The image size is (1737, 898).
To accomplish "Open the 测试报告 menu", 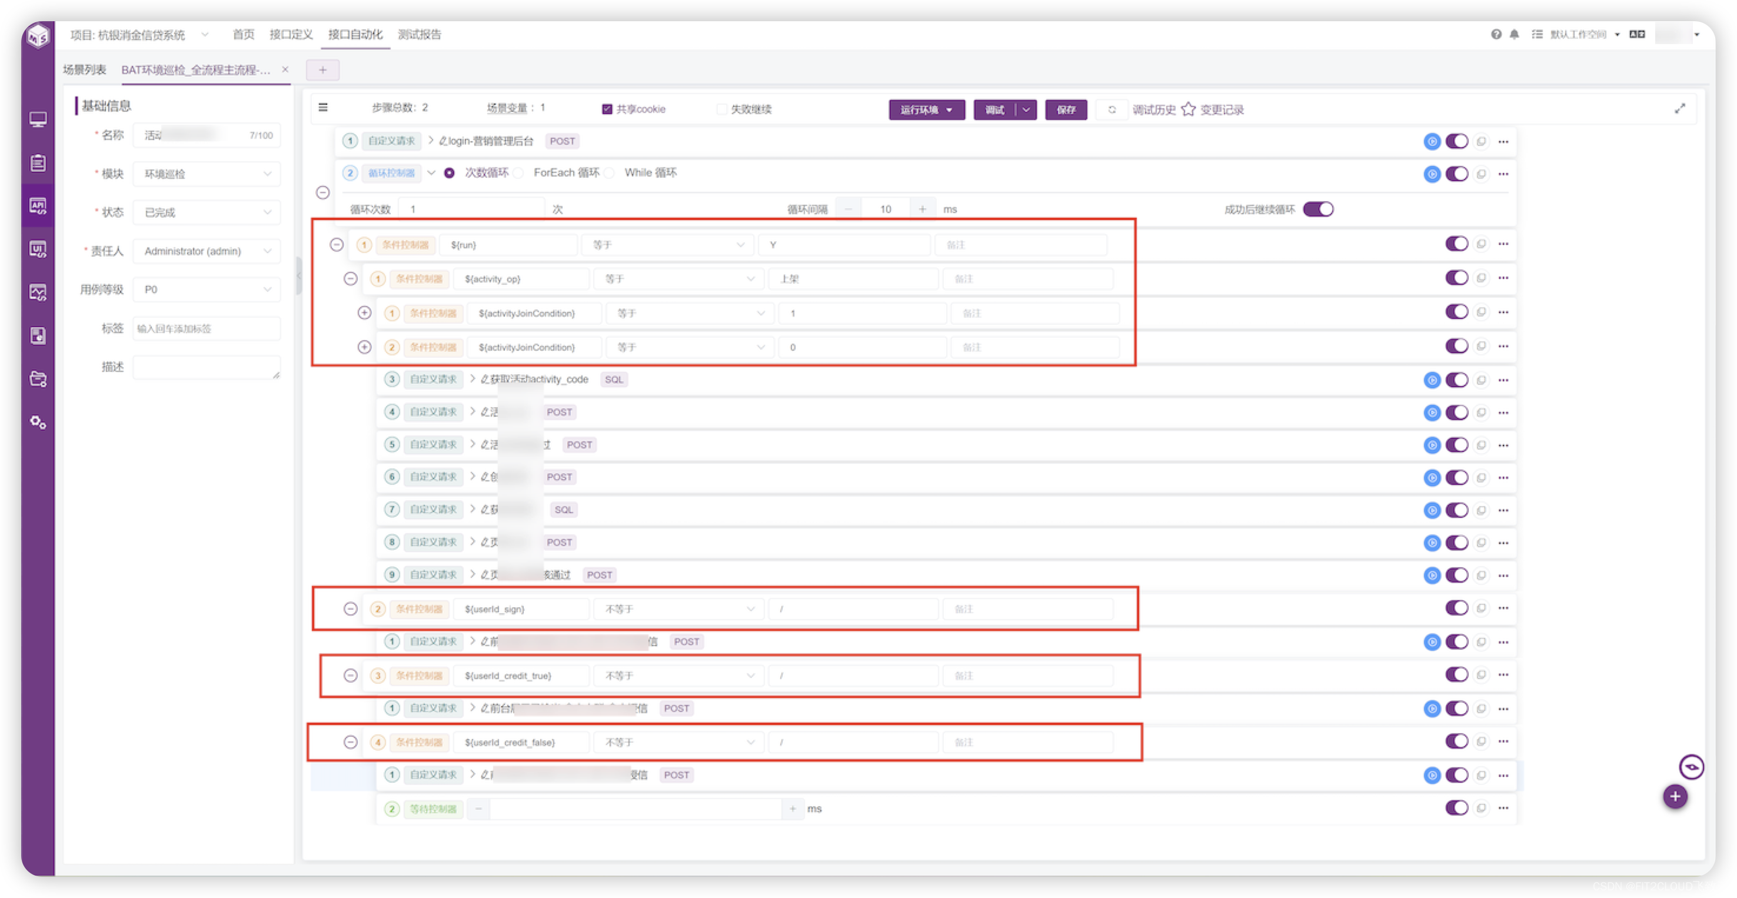I will tap(420, 34).
